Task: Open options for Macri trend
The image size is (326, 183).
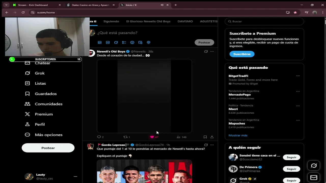Action: (298, 106)
